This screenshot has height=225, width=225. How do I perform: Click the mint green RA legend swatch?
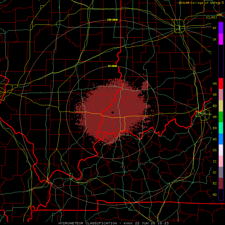[221, 128]
